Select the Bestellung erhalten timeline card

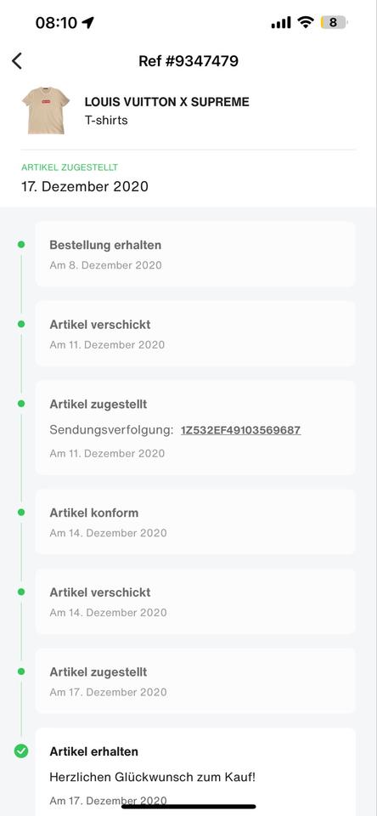[195, 254]
